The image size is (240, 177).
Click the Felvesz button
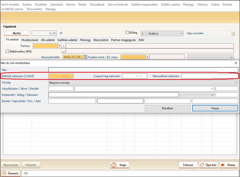click(188, 165)
